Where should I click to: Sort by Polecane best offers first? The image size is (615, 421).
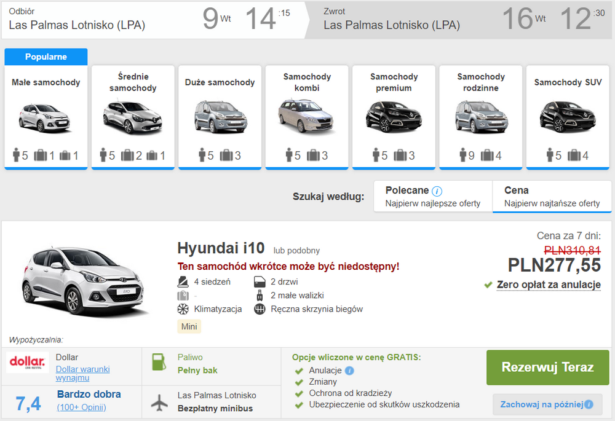tap(433, 197)
